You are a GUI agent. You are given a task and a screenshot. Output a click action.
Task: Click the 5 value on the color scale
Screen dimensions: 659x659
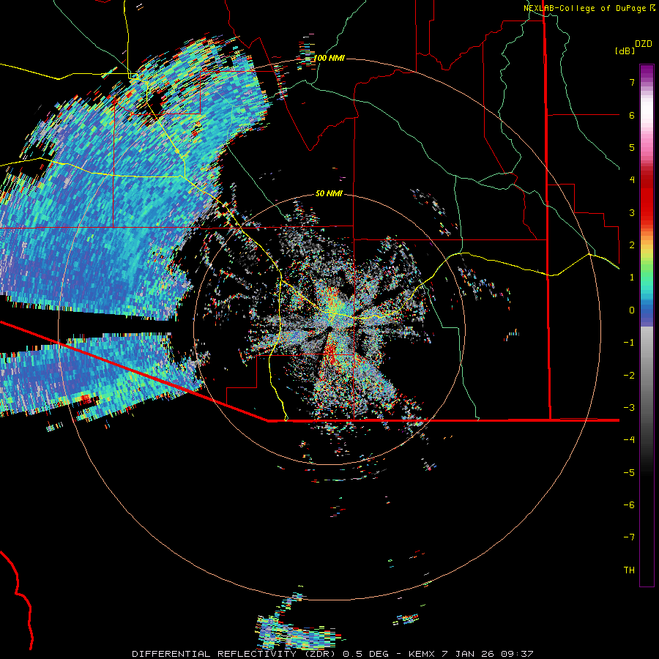tap(632, 147)
